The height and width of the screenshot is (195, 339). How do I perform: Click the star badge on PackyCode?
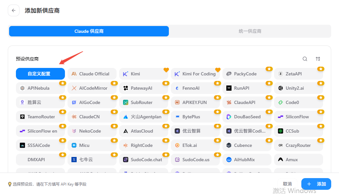(x=269, y=69)
